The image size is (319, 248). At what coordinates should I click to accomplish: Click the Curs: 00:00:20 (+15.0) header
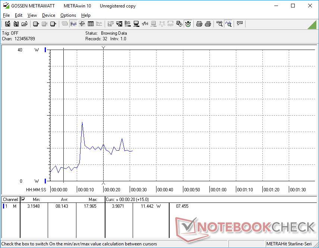pos(127,200)
